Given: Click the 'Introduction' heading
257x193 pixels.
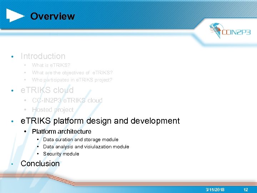Looking at the screenshot, I should pyautogui.click(x=43, y=56).
